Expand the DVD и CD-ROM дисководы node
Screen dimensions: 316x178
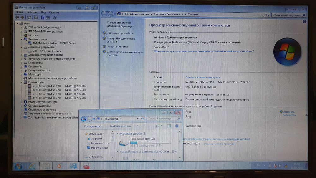[x=22, y=28]
